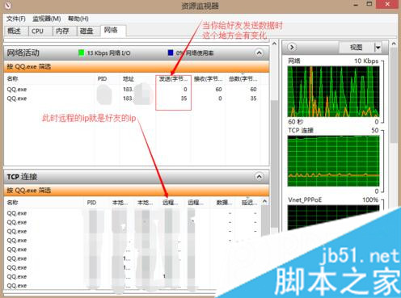Sort TCP 连接 by the 名称 column
This screenshot has width=401, height=298.
(13, 203)
